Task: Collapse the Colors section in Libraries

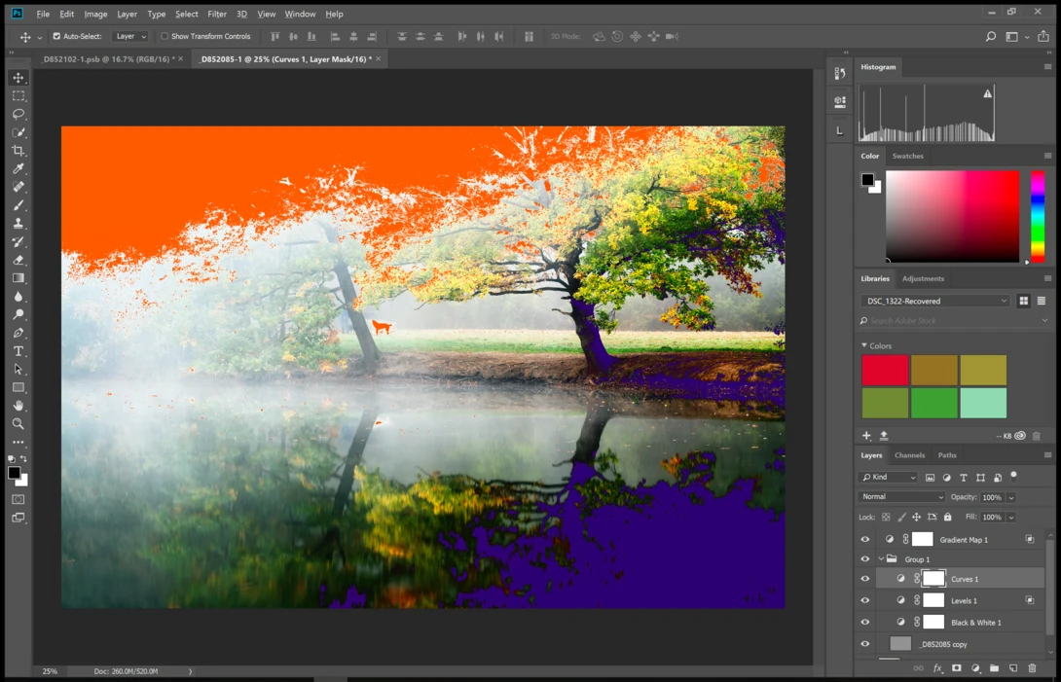Action: click(864, 345)
